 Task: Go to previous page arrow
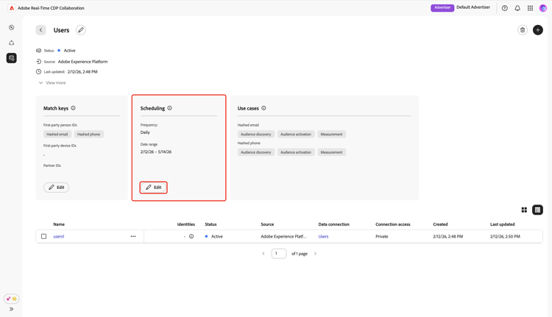pyautogui.click(x=263, y=253)
